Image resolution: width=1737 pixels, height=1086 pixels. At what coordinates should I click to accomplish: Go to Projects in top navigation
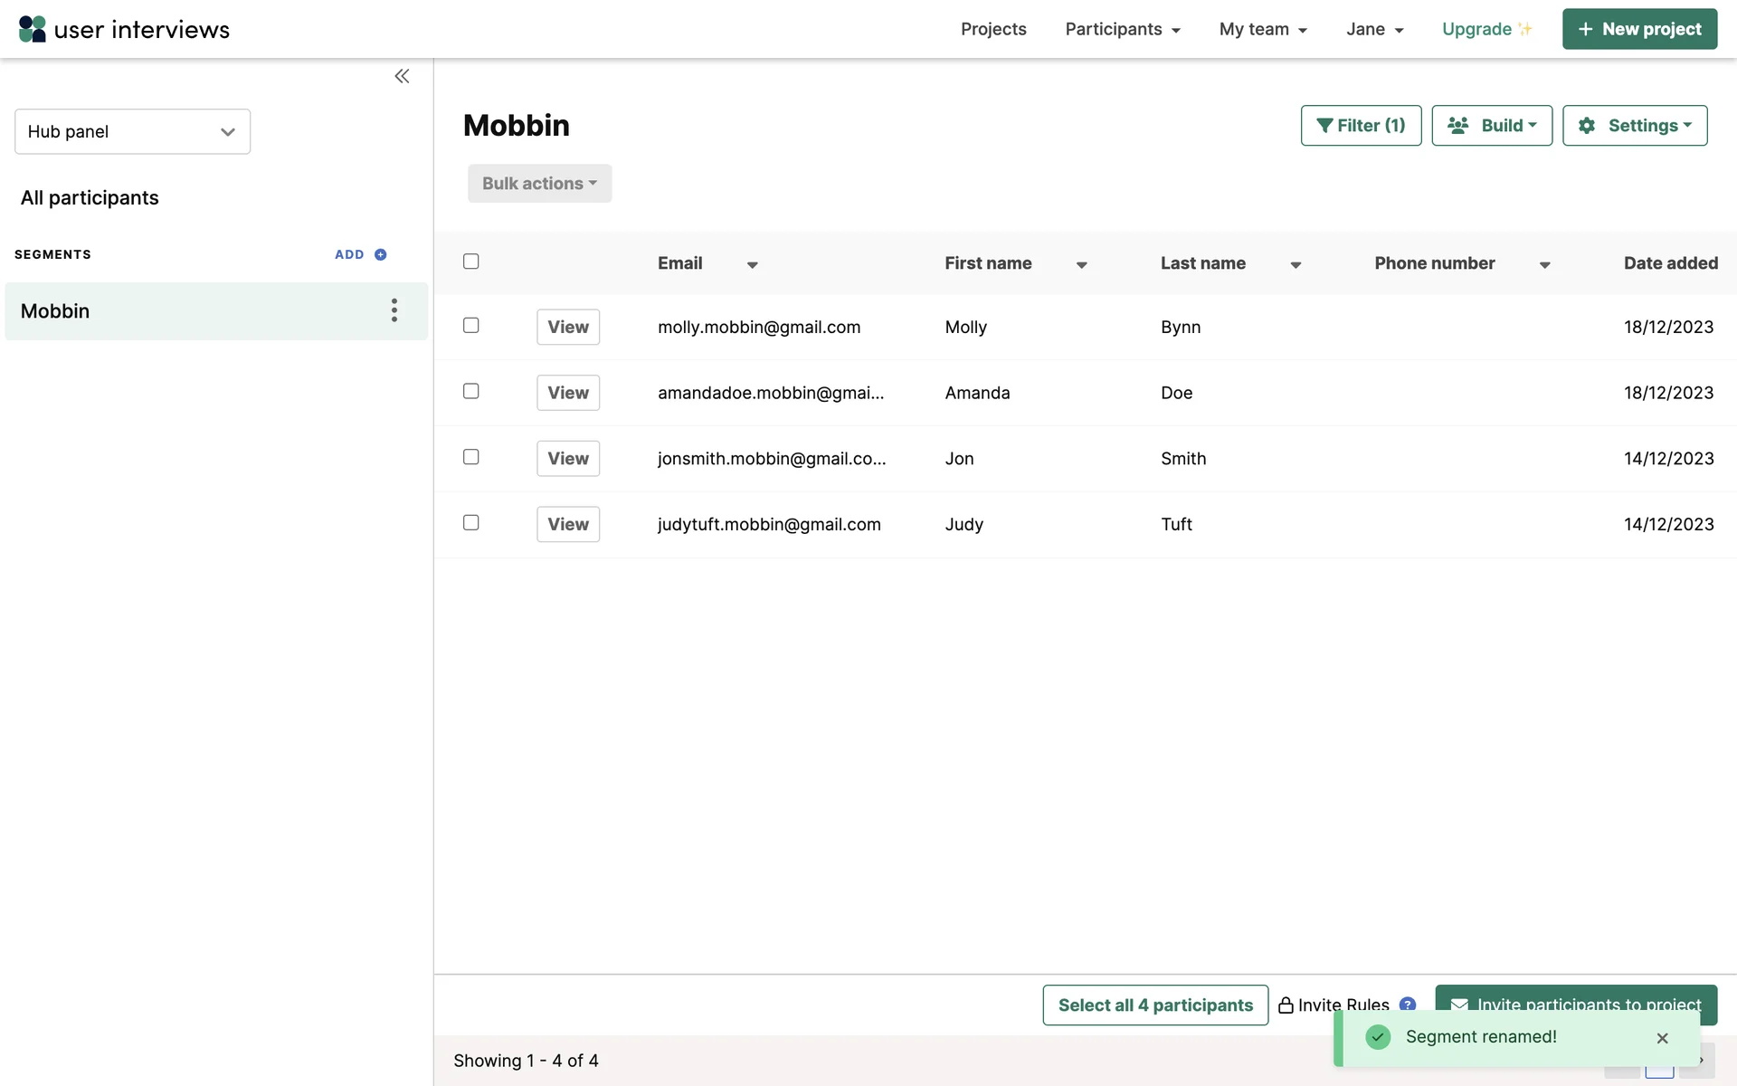993,29
